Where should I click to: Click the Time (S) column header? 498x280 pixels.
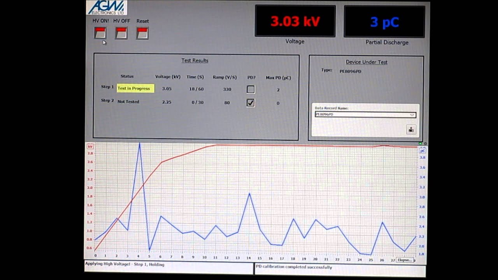pyautogui.click(x=195, y=77)
